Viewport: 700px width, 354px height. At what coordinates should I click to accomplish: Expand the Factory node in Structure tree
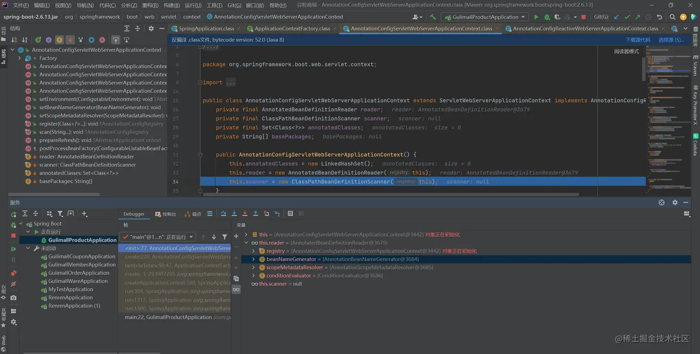(x=19, y=58)
